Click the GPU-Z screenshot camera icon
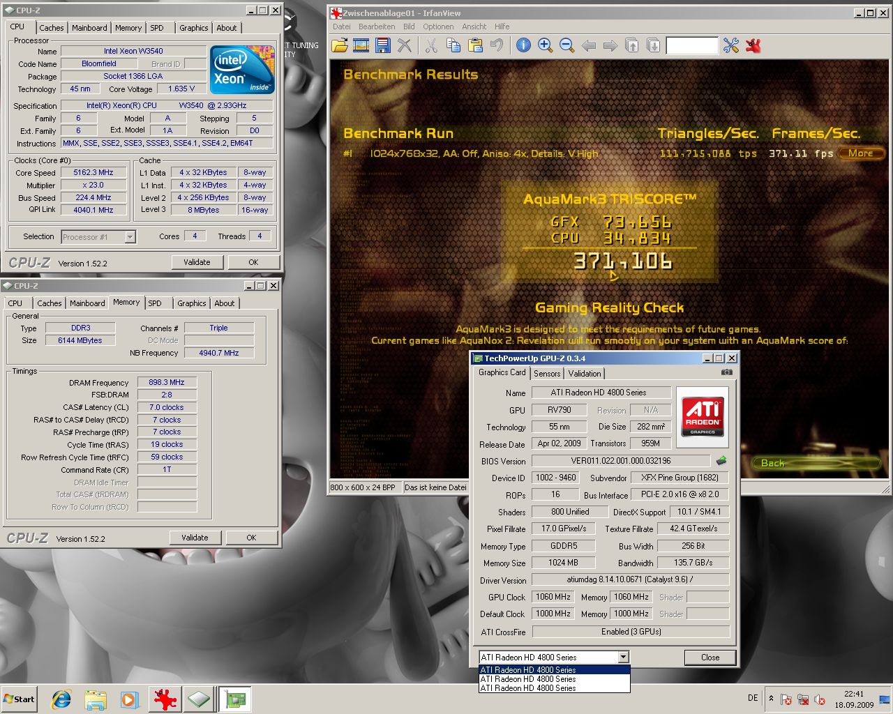Screen dimensions: 893x714 coord(727,372)
